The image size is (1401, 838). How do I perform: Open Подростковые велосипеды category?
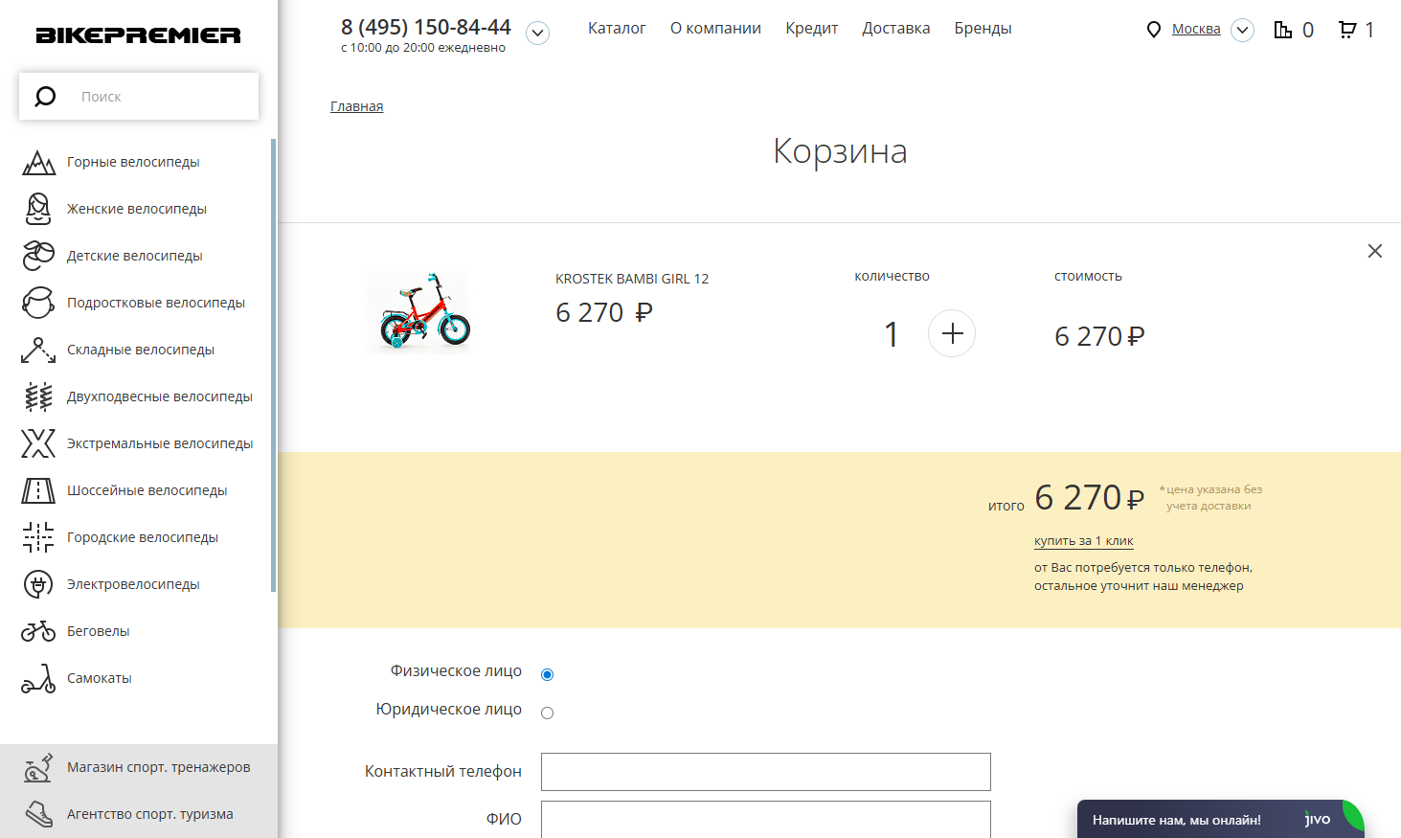[156, 303]
